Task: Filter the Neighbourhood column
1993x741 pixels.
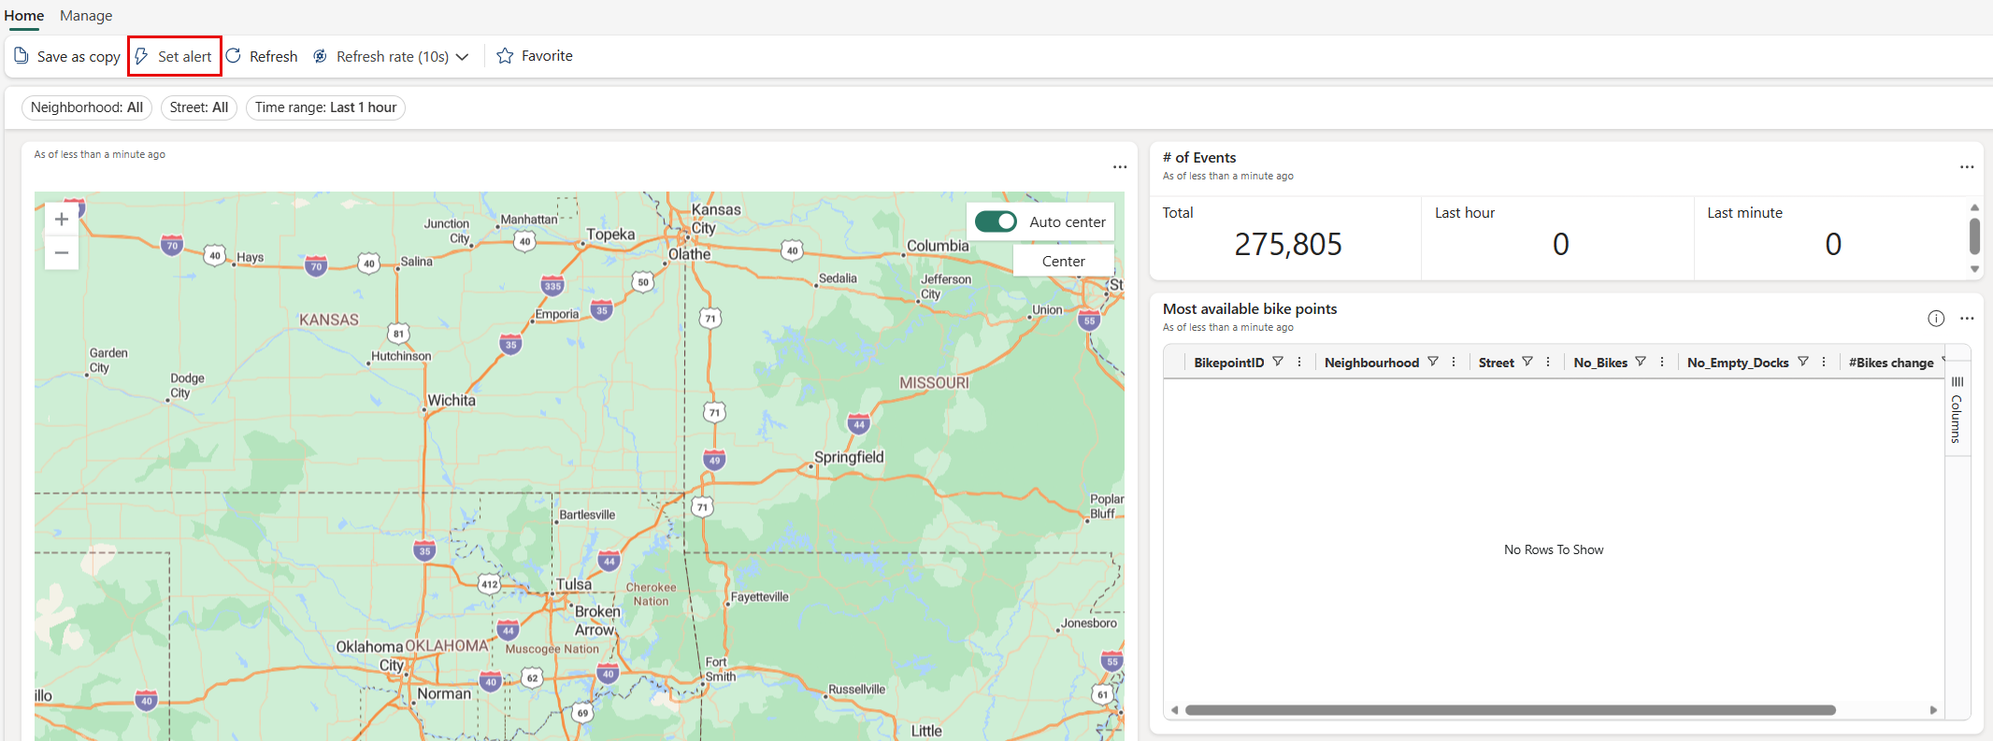Action: click(1433, 362)
